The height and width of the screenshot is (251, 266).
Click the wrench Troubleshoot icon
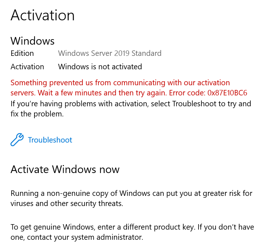click(x=17, y=140)
